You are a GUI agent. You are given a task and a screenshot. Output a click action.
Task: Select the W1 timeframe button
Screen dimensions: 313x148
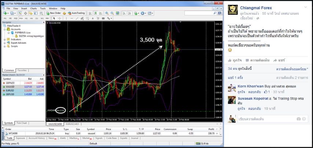point(42,18)
